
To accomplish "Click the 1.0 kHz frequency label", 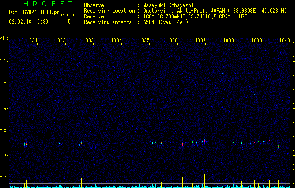I will [4, 85].
